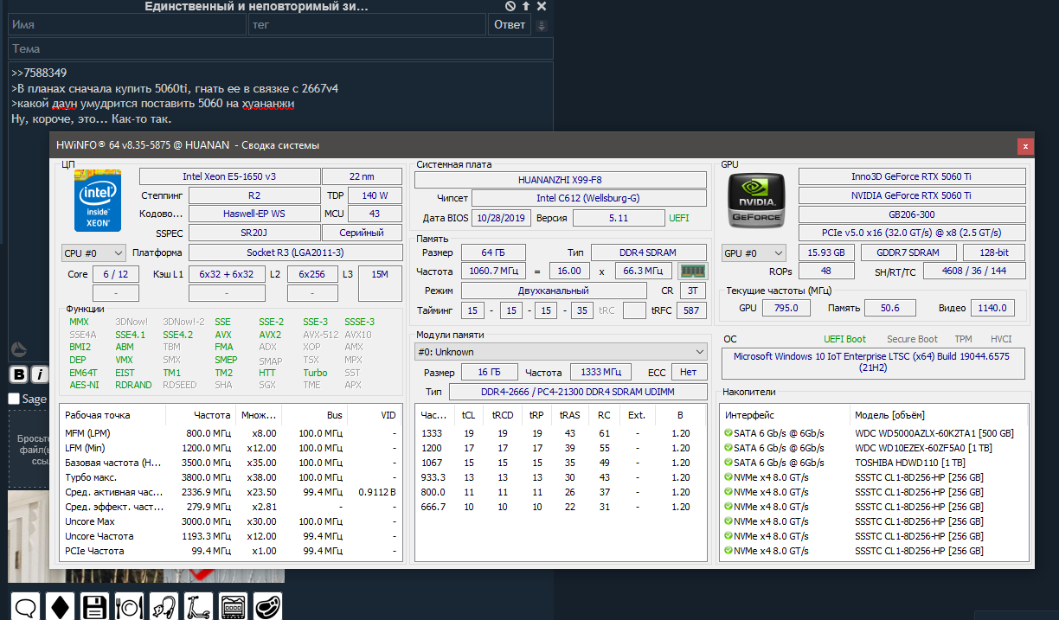Click the 'DDR4-2666 / PC4-21300 DDR4 SDRAM UDIMM' field
The height and width of the screenshot is (620, 1059).
coord(577,392)
